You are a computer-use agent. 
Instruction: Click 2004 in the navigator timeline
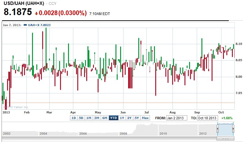(43, 133)
